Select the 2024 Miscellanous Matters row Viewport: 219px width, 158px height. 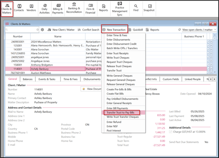point(106,42)
